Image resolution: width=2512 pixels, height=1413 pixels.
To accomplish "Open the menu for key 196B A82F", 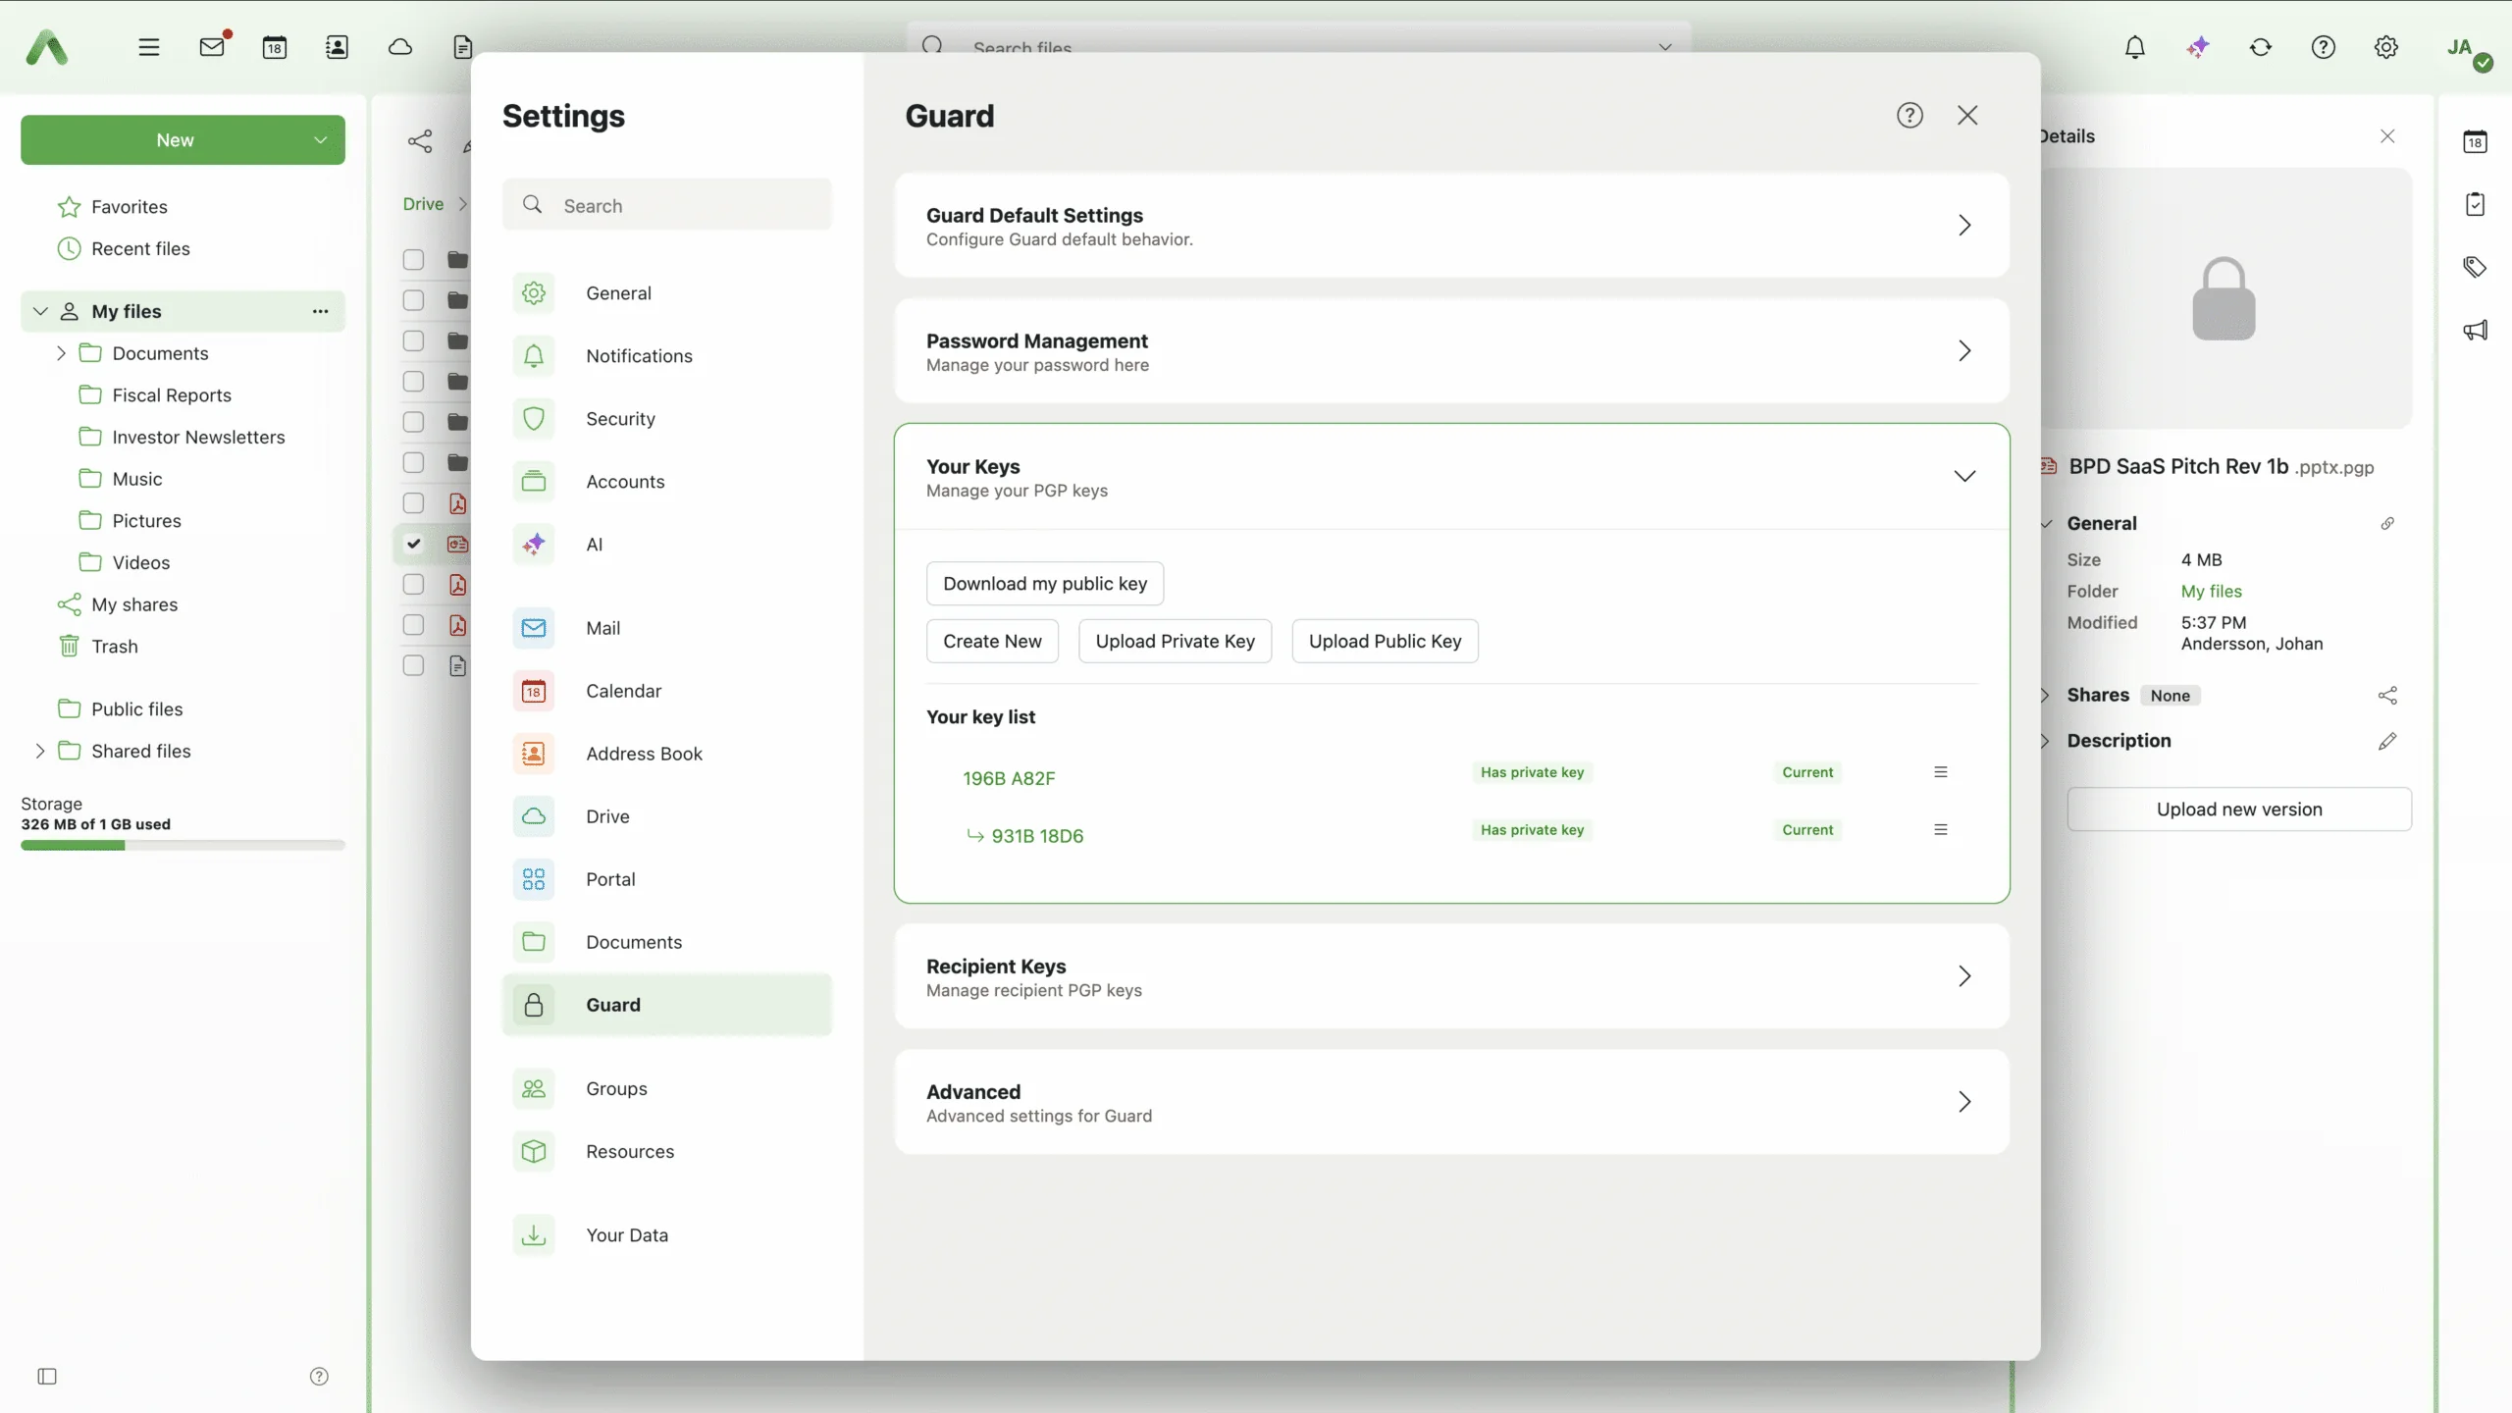I will (1940, 772).
